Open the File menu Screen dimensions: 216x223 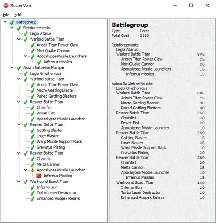[x=6, y=15]
